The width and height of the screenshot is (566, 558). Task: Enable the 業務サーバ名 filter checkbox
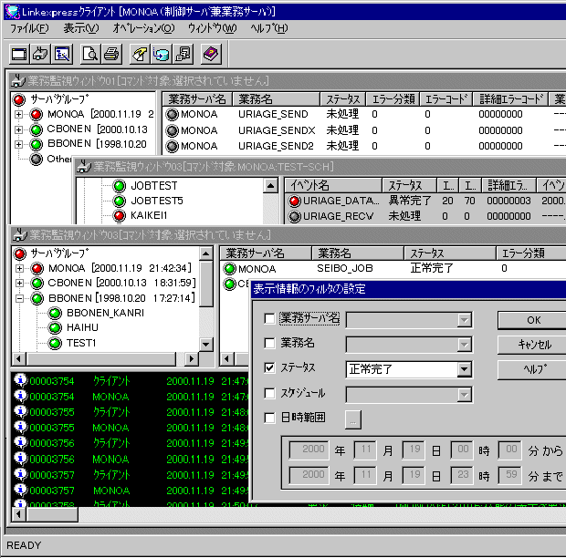point(269,318)
